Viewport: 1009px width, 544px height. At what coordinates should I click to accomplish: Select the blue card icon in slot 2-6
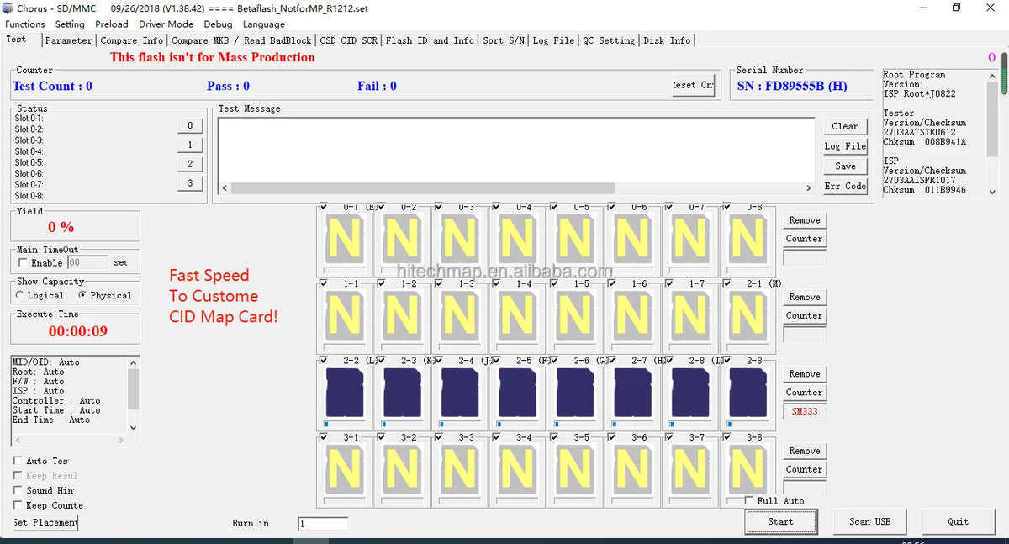coord(575,392)
